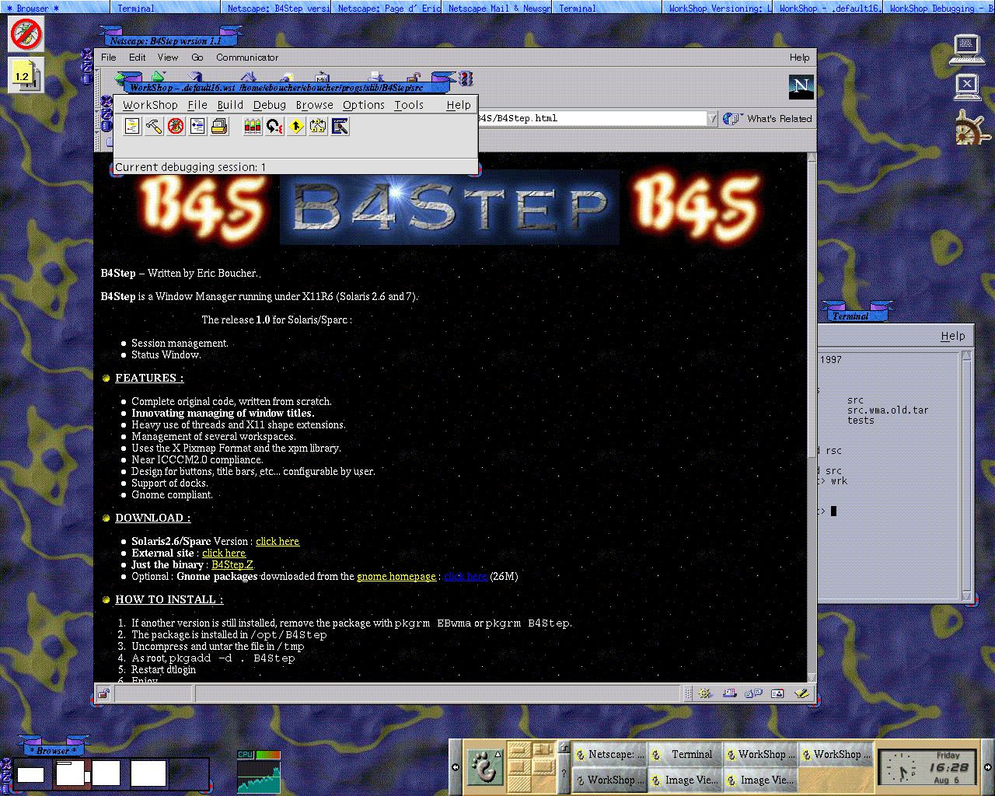Click the CPU load monitor applet

click(259, 771)
